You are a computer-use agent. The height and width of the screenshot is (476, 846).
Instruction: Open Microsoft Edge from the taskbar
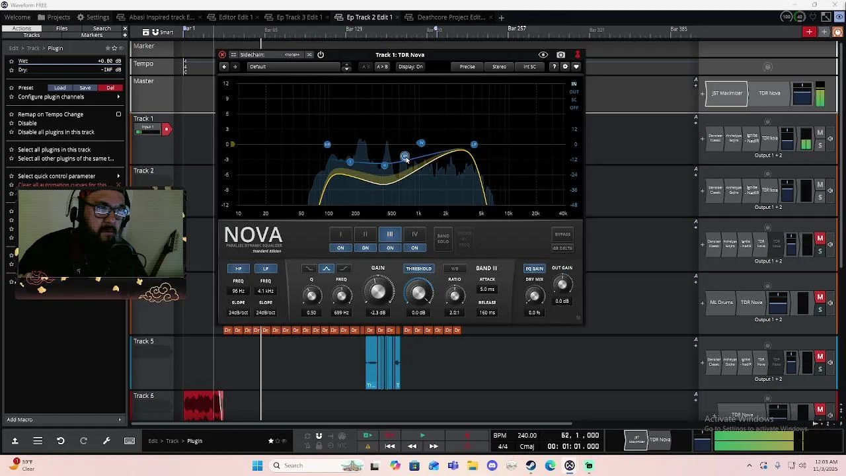[550, 465]
